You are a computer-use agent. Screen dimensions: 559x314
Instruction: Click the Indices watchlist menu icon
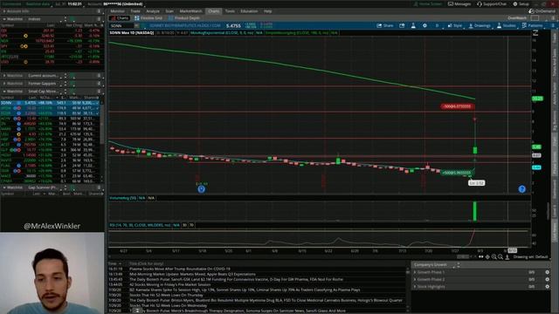pyautogui.click(x=99, y=19)
